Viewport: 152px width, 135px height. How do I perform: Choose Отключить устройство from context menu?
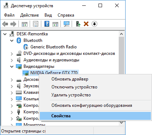click(95, 87)
